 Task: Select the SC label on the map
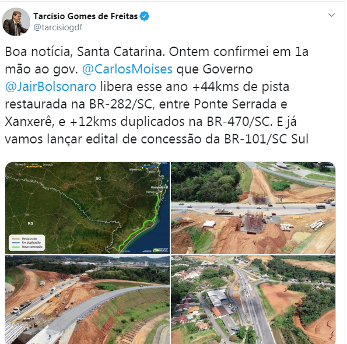pyautogui.click(x=98, y=178)
